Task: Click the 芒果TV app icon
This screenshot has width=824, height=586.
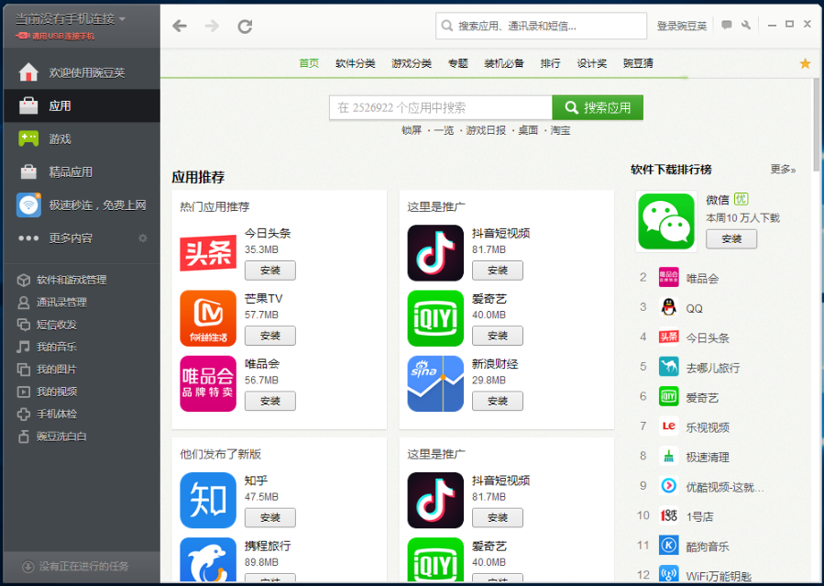Action: [x=208, y=318]
